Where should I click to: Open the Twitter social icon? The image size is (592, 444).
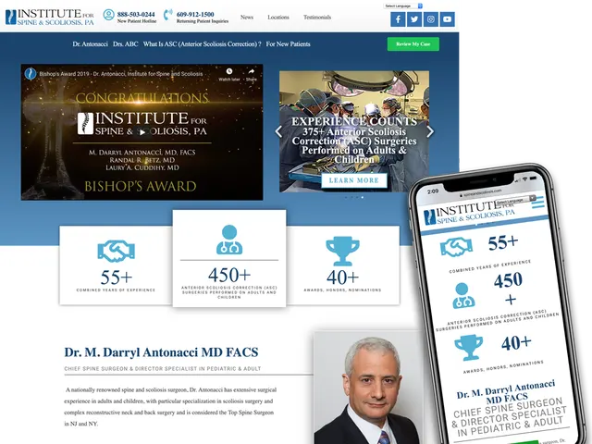(x=414, y=19)
